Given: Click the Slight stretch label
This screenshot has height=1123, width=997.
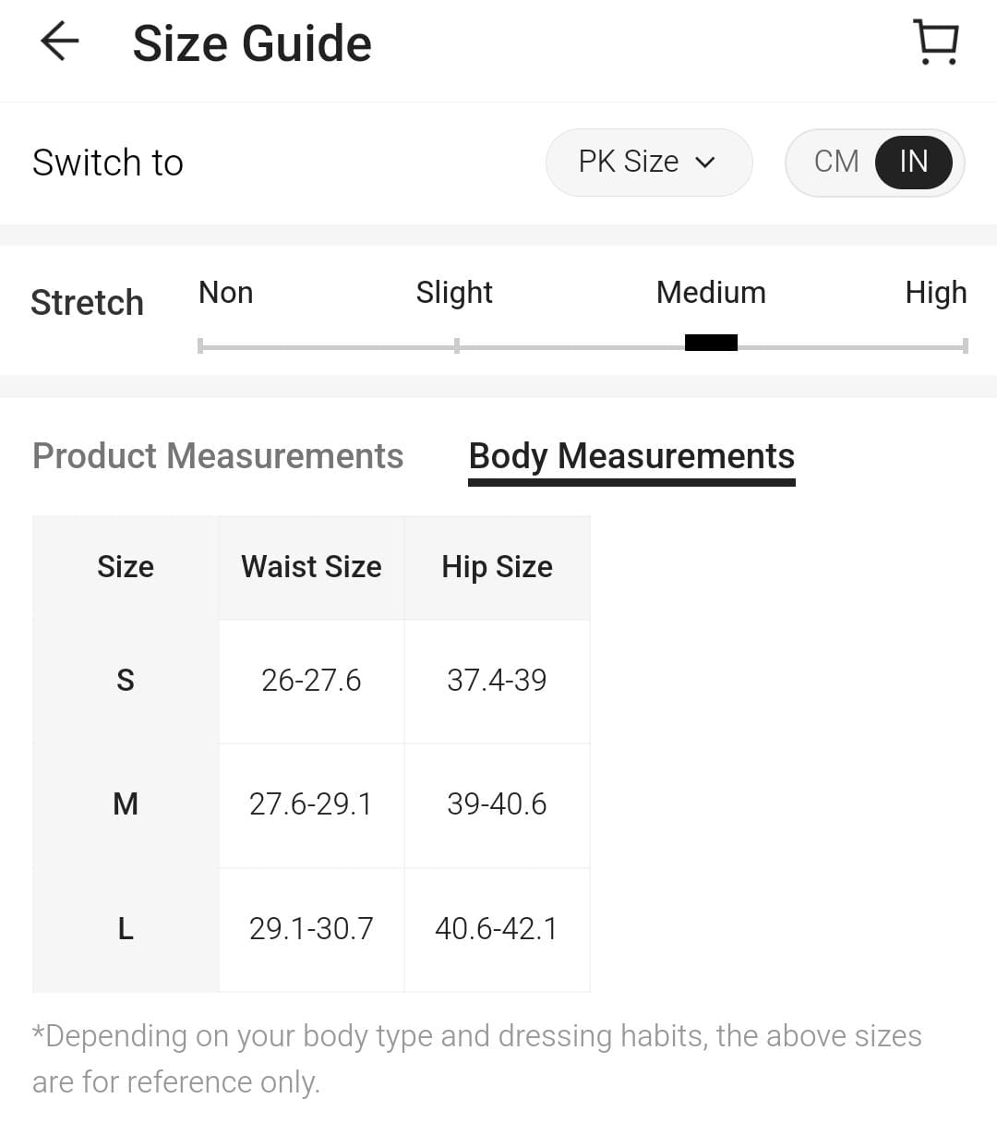Looking at the screenshot, I should tap(454, 293).
